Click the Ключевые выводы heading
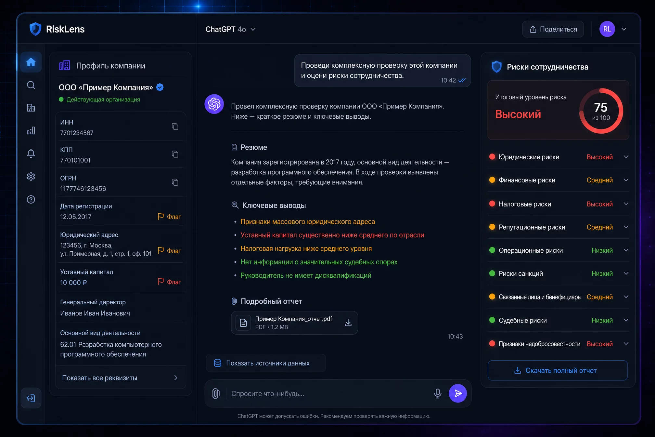Screen dimensions: 655x437 tap(274, 205)
